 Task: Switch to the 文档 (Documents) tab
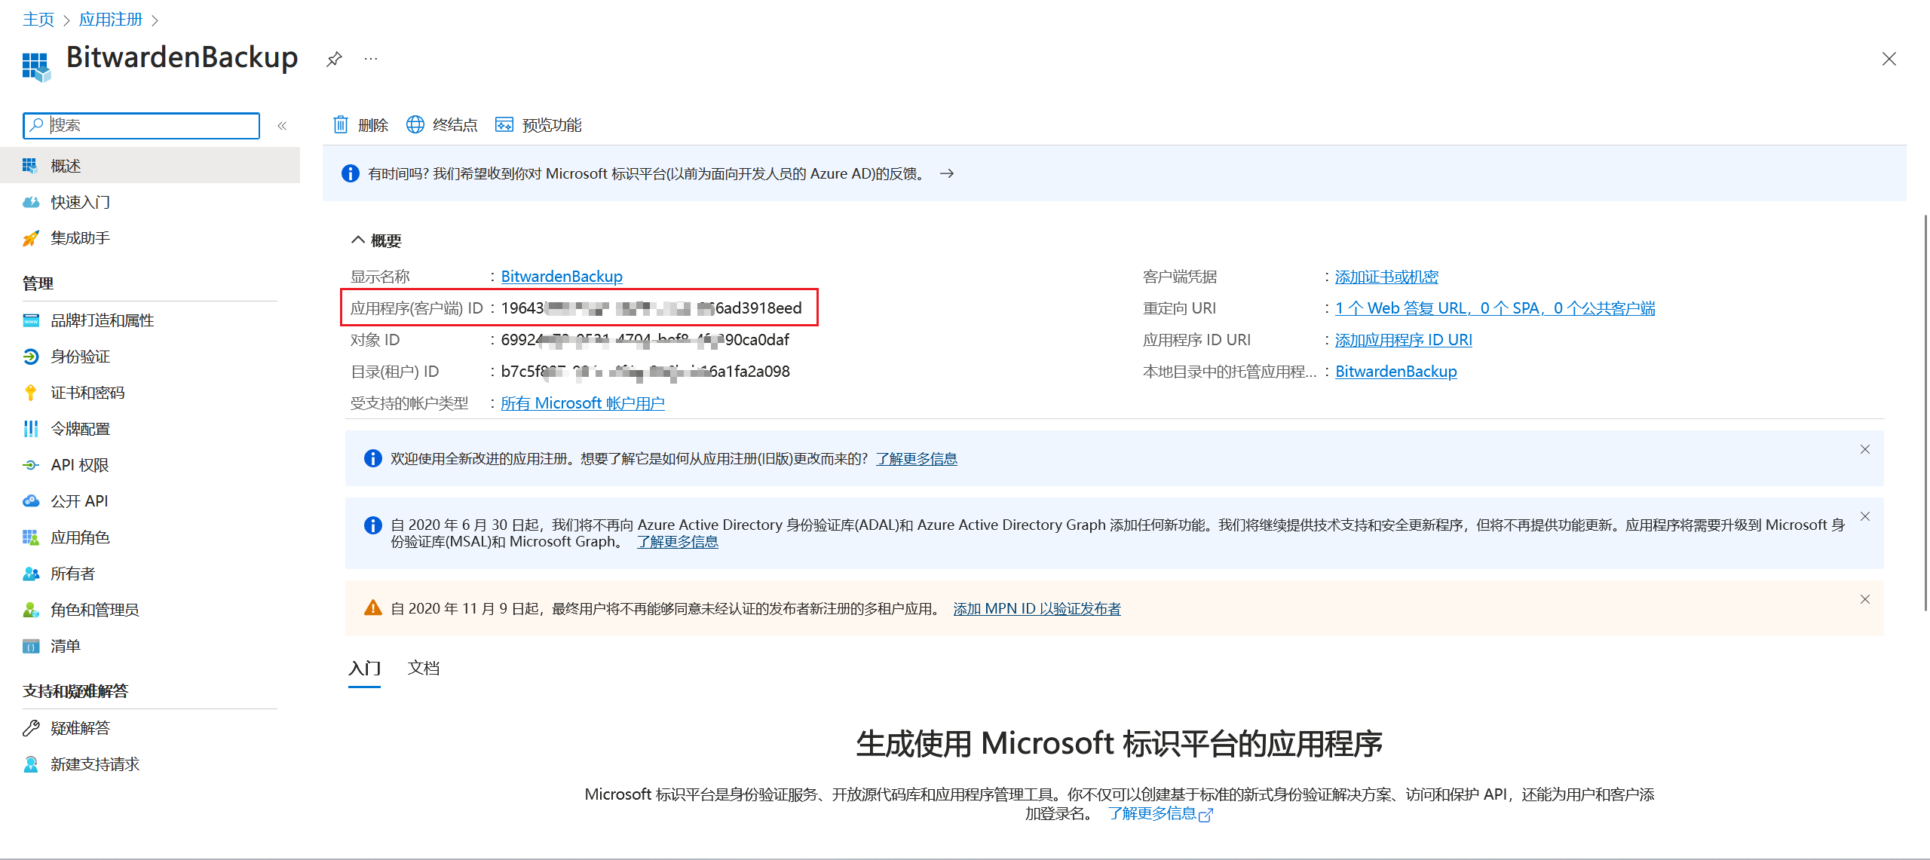(424, 668)
